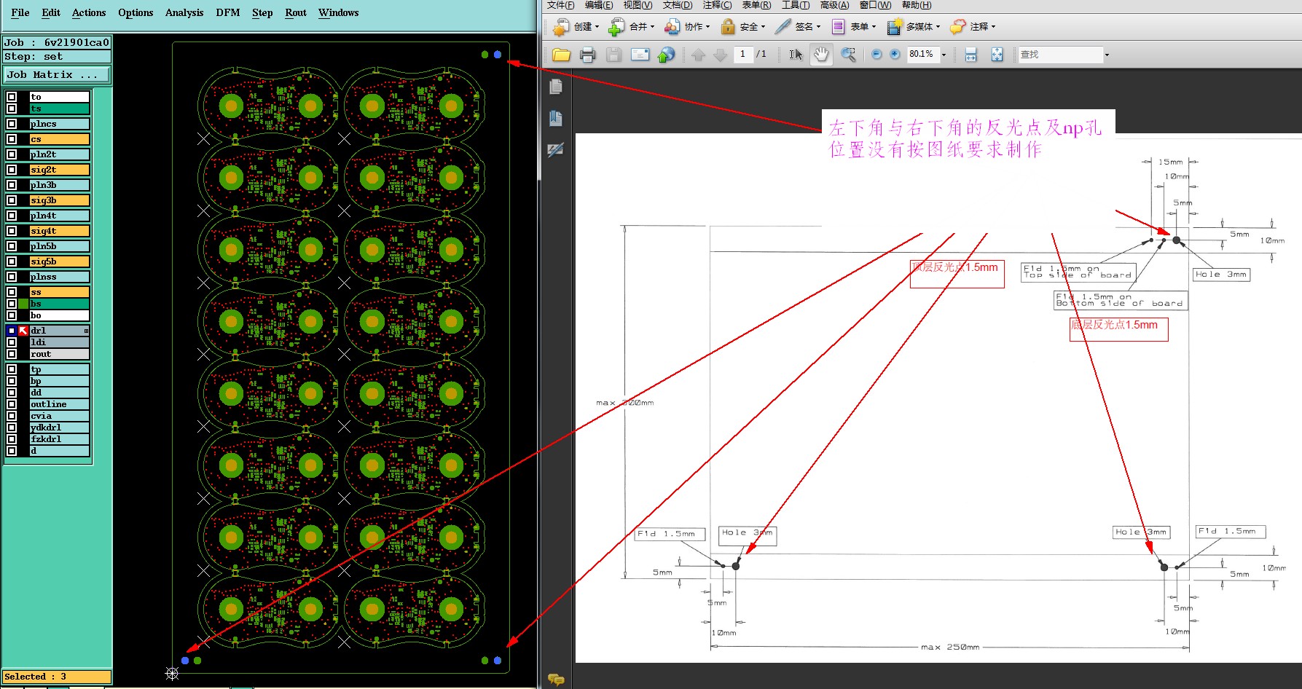
Task: Open the 文件(F) menu in PDF viewer
Action: (x=561, y=5)
